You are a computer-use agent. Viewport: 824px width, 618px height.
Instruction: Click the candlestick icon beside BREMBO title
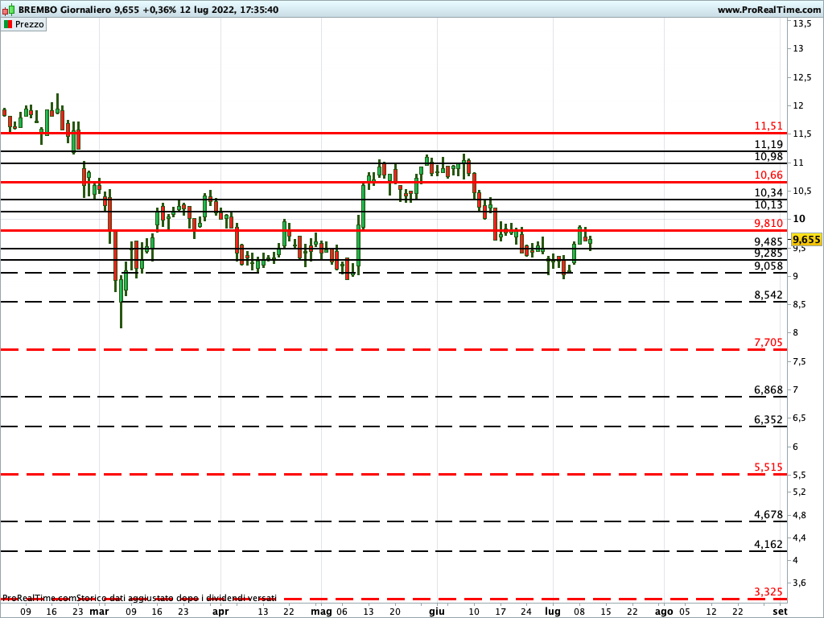[x=10, y=10]
